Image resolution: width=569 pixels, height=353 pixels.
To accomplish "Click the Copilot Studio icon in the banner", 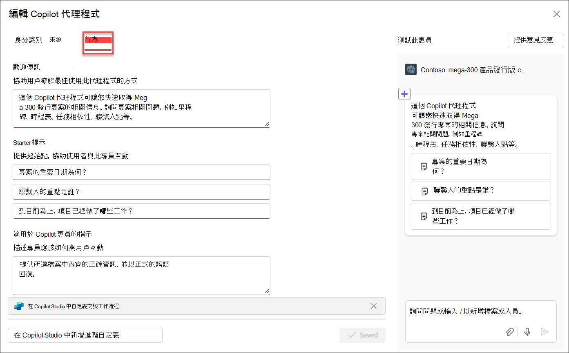I will [x=19, y=306].
